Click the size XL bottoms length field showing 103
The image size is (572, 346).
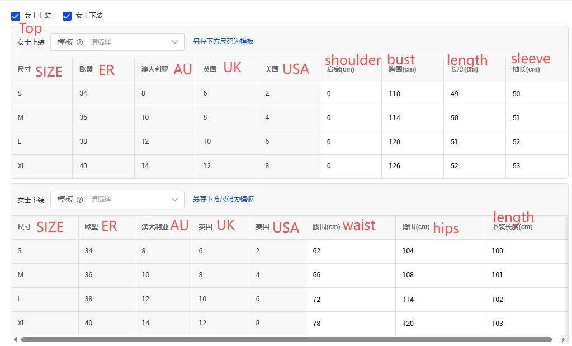click(x=526, y=323)
